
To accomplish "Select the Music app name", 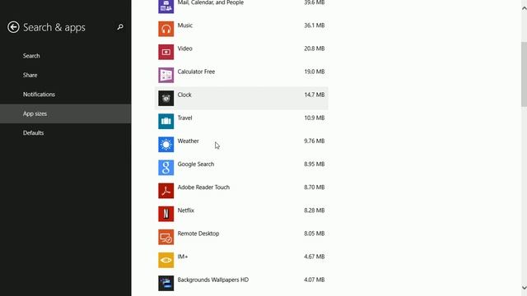I will pos(184,25).
